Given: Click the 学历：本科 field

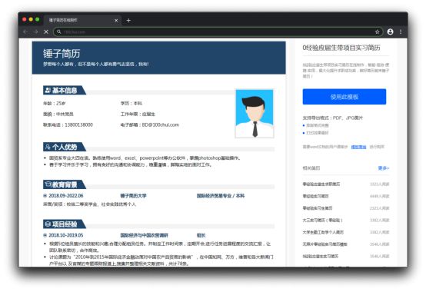Looking at the screenshot, I should pos(131,104).
